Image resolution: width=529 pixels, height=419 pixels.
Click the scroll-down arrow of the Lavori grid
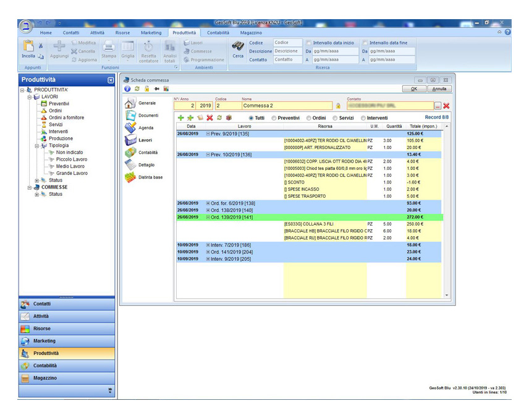(447, 295)
